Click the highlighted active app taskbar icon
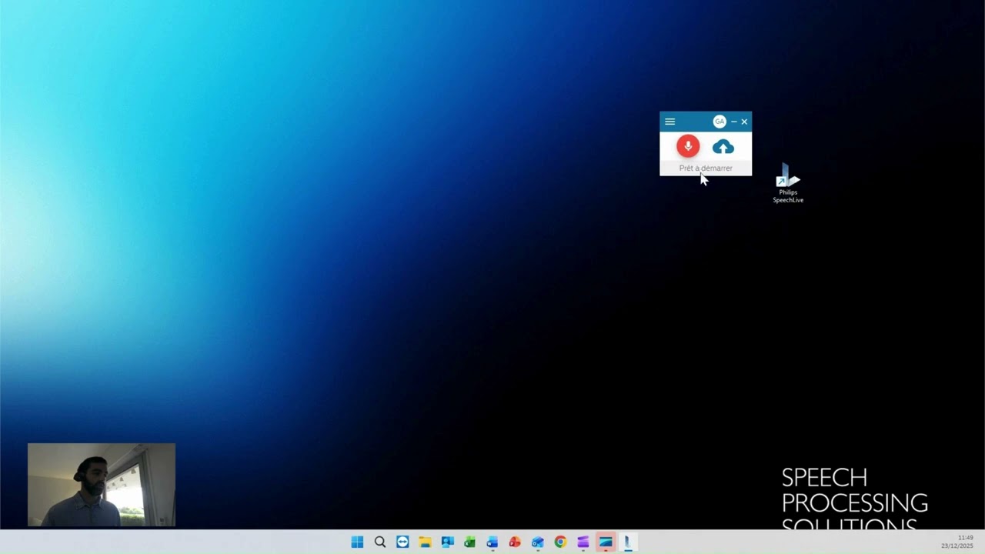Viewport: 985px width, 554px height. pos(606,542)
